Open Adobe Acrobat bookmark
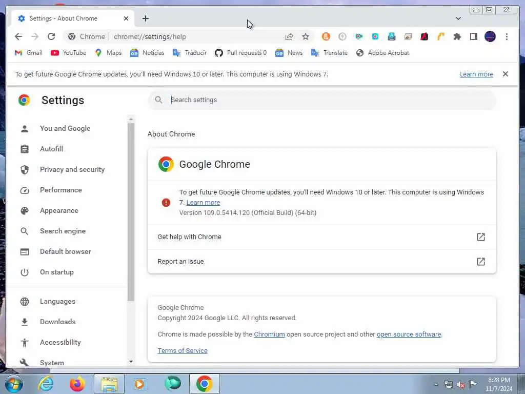 point(382,53)
